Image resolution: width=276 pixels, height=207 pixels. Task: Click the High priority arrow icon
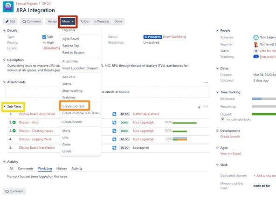44,42
